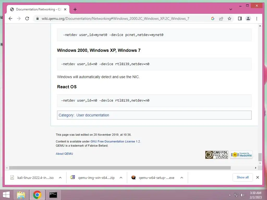
Task: Click the address bar URL field
Action: pyautogui.click(x=115, y=18)
